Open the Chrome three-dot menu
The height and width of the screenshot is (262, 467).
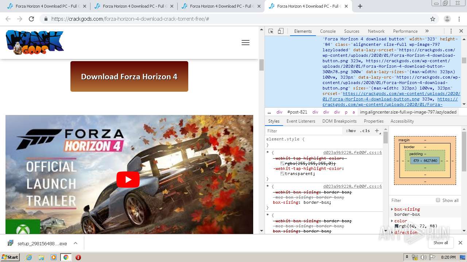tap(459, 19)
